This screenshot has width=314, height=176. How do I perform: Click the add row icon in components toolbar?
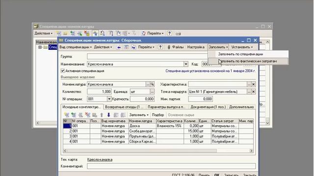click(67, 115)
